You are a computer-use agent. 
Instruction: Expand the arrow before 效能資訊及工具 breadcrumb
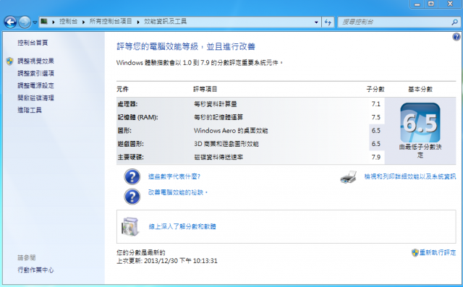[138, 22]
